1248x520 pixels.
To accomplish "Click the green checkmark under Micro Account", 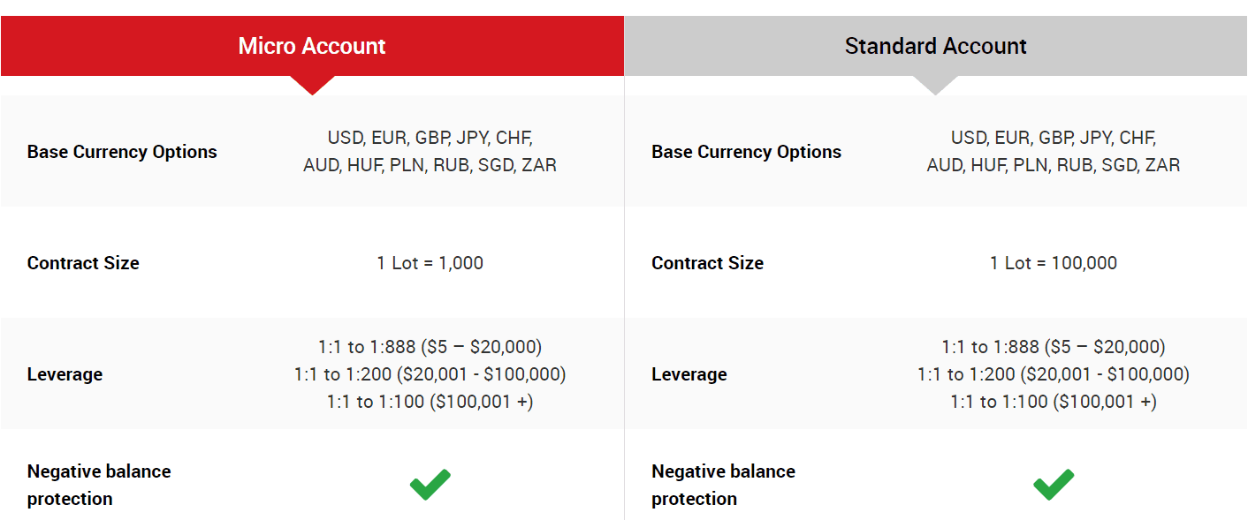I will click(430, 485).
